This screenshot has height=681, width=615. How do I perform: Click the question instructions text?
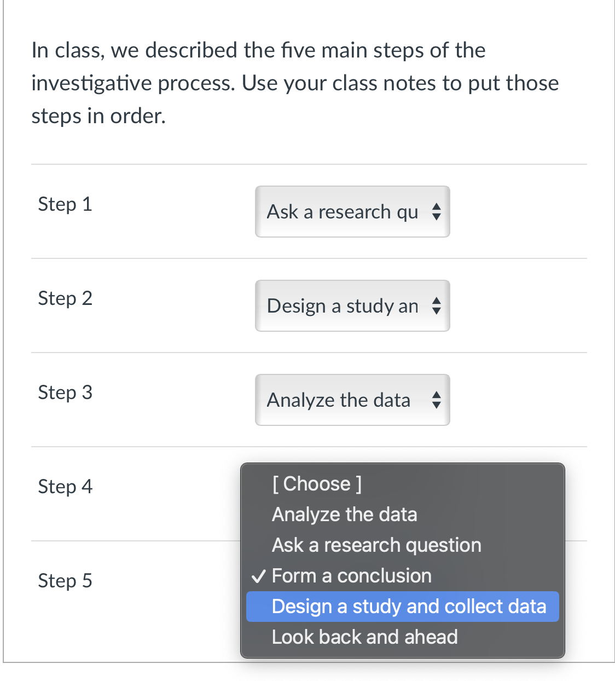pyautogui.click(x=295, y=83)
